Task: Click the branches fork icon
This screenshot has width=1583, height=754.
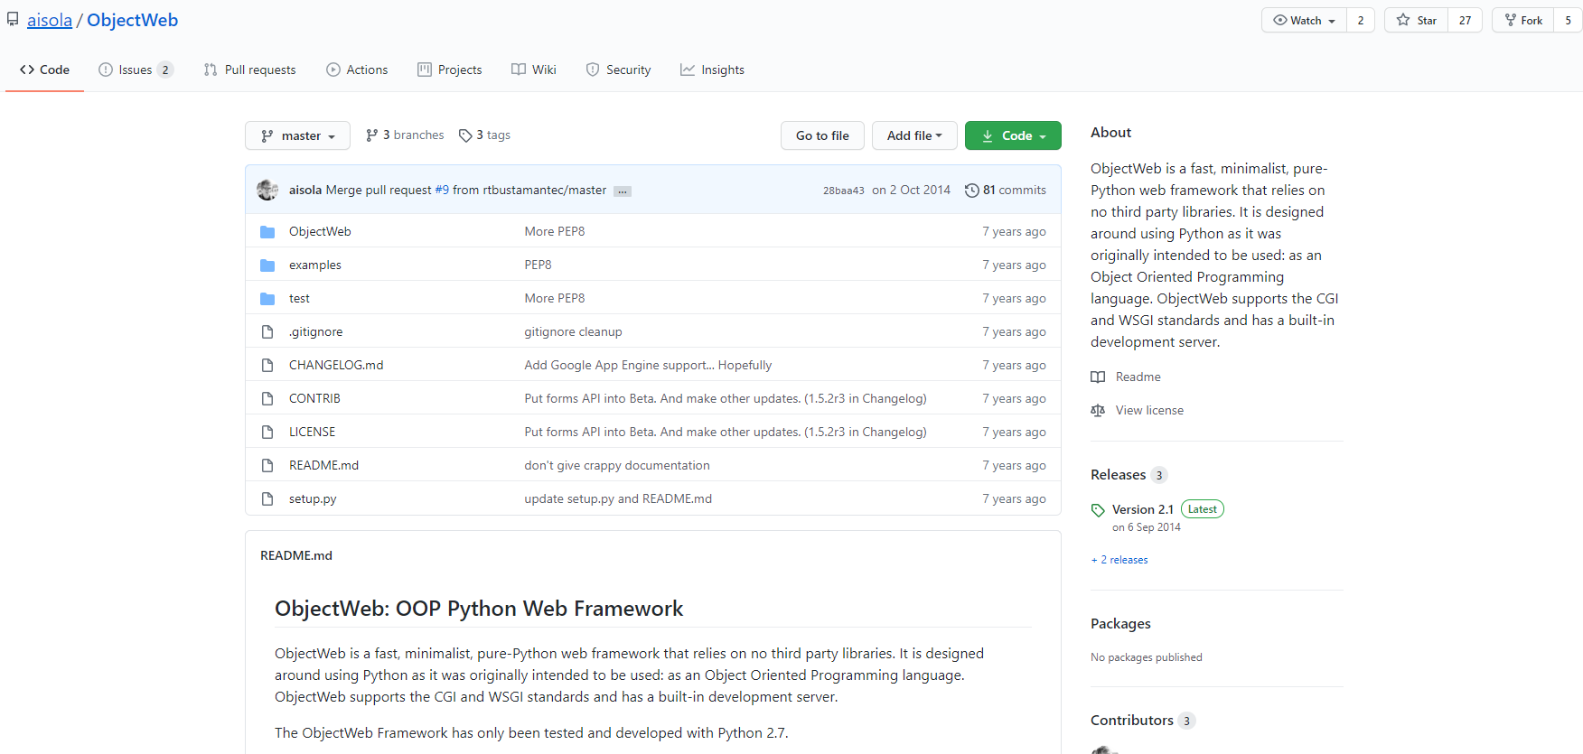Action: click(371, 135)
